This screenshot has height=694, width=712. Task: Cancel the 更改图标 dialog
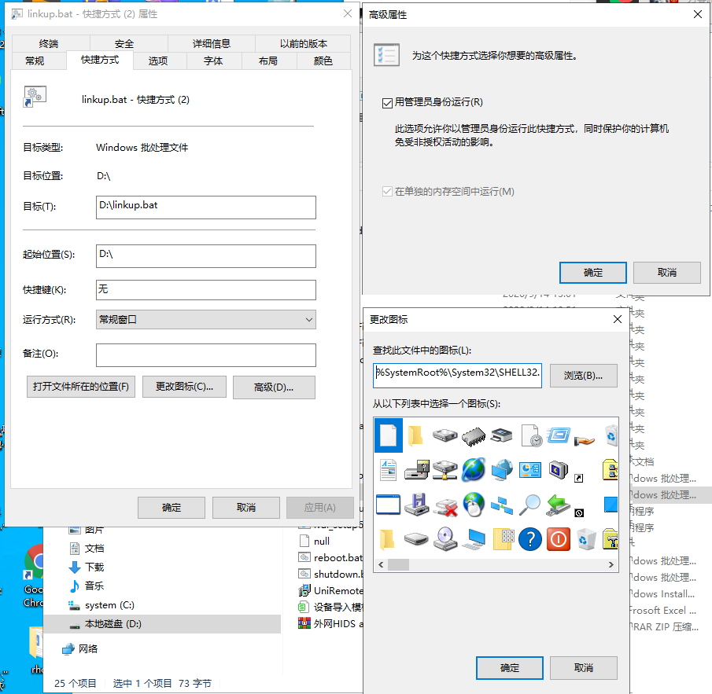click(584, 668)
